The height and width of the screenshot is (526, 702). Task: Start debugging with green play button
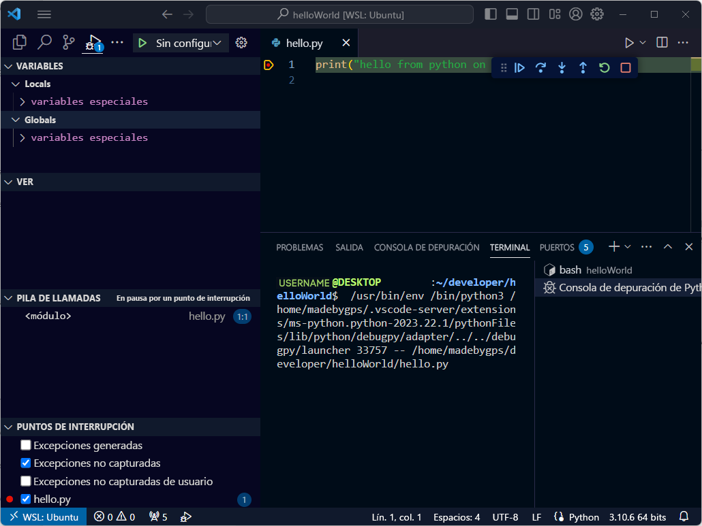click(x=142, y=43)
